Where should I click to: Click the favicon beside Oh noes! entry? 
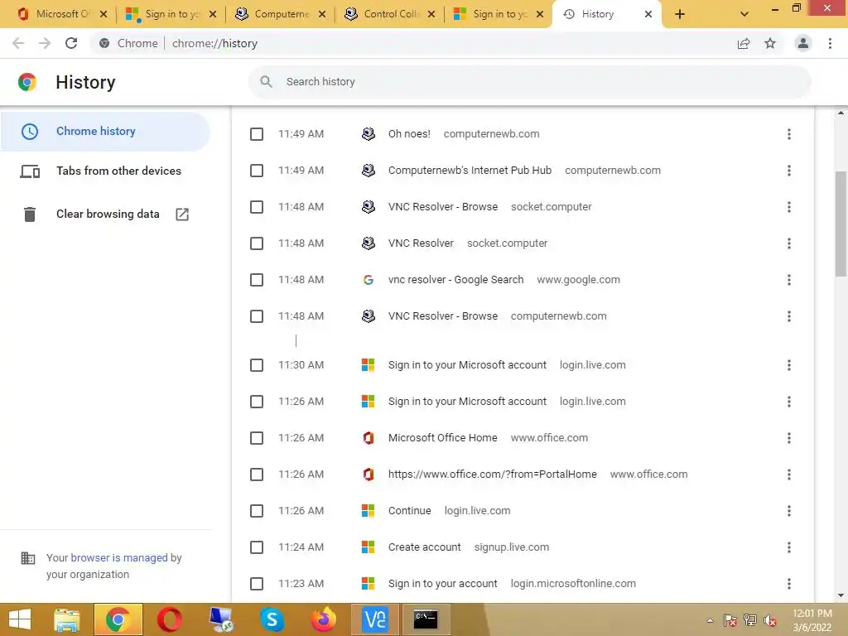point(369,134)
